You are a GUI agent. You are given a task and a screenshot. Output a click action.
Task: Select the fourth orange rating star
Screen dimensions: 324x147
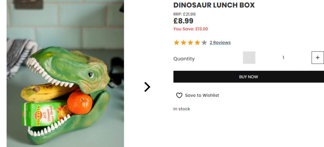[197, 43]
